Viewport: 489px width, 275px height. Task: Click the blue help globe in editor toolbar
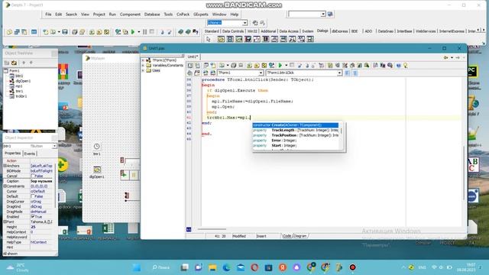click(x=398, y=66)
